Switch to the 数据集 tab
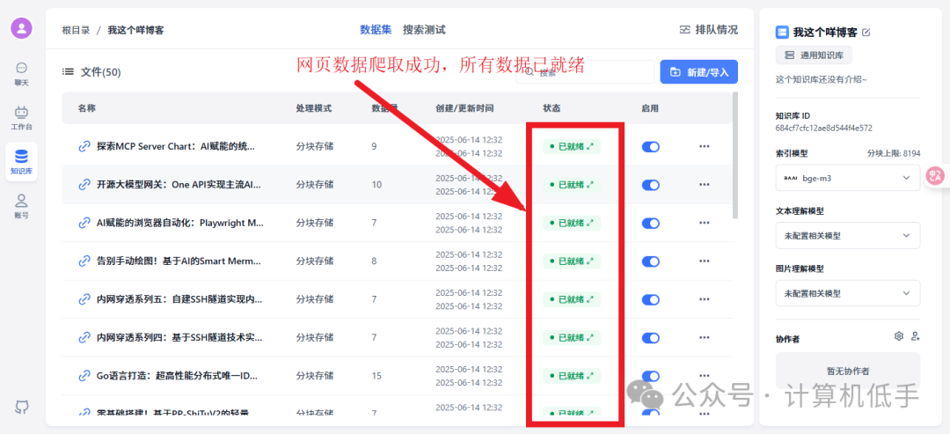This screenshot has width=950, height=434. click(x=376, y=29)
